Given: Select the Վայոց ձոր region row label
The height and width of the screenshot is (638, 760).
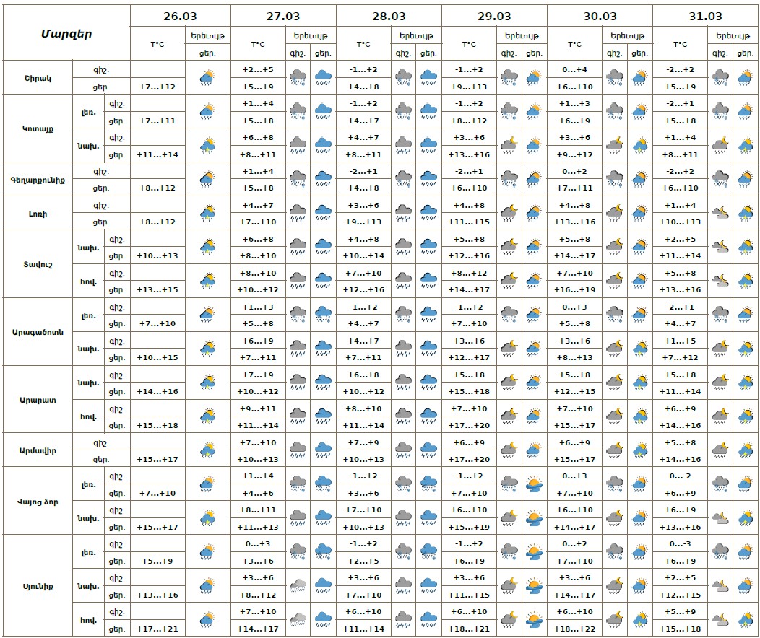Looking at the screenshot, I should point(35,501).
